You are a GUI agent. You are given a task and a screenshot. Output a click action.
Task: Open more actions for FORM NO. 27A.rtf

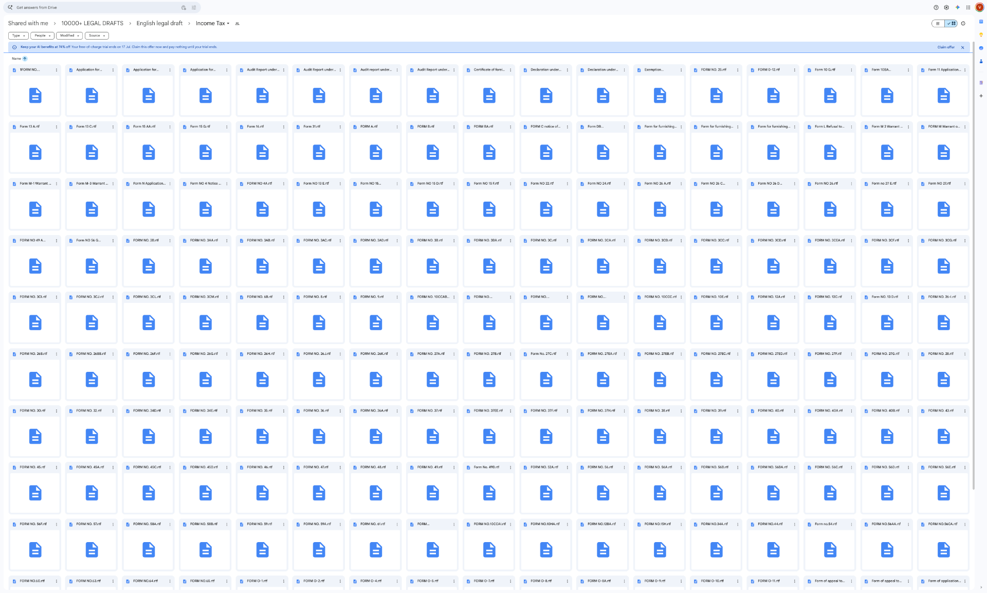coord(454,354)
